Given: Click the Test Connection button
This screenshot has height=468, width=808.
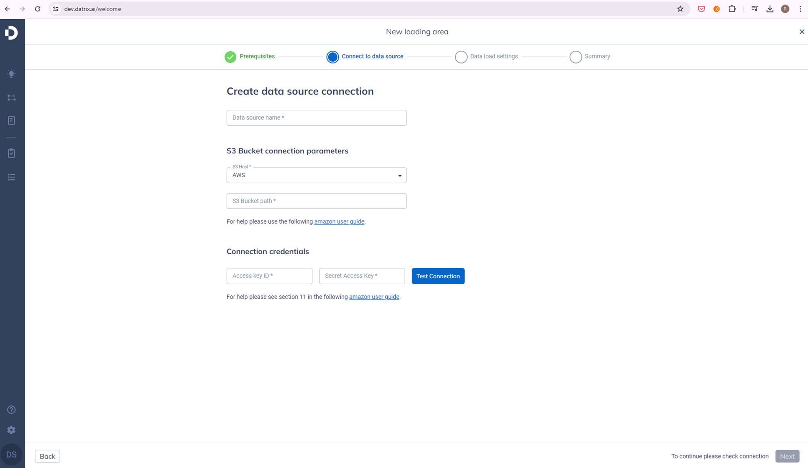Looking at the screenshot, I should tap(438, 276).
